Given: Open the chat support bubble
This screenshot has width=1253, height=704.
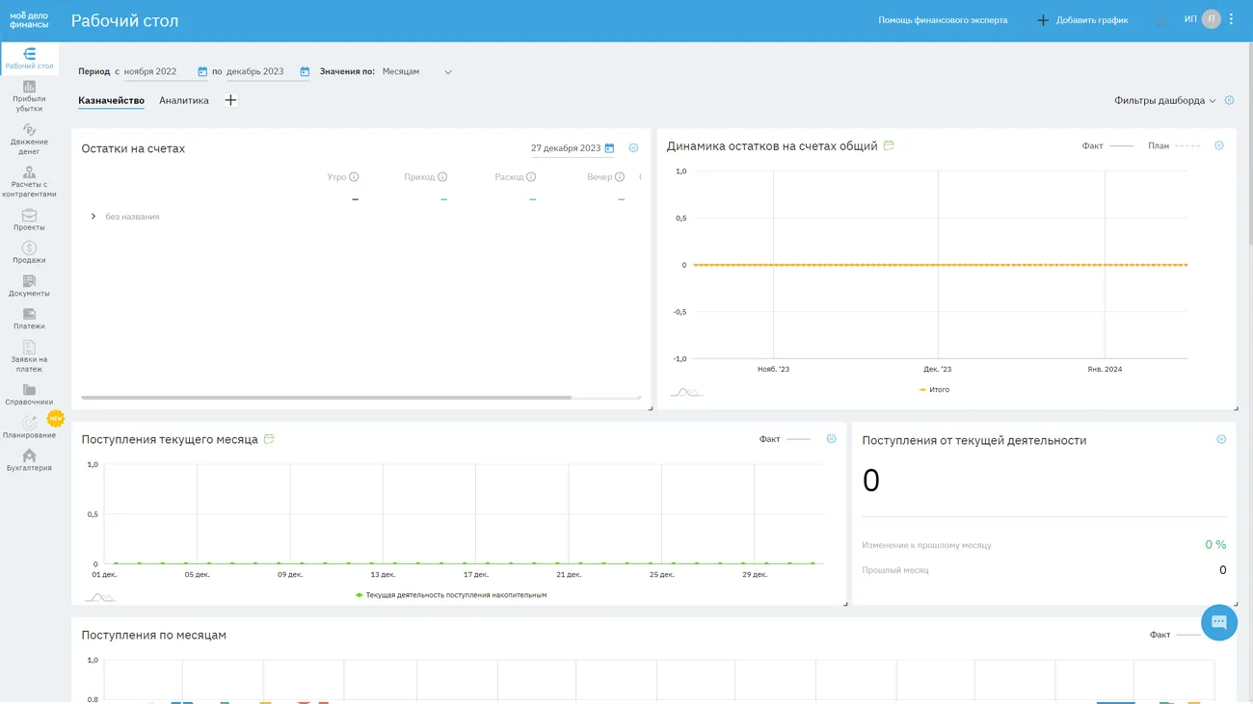Looking at the screenshot, I should click(x=1218, y=622).
